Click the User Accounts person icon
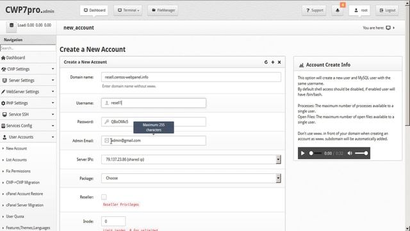The height and width of the screenshot is (231, 410). 4,137
